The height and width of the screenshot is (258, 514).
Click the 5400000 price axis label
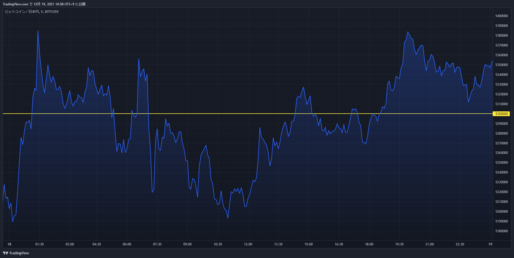coord(501,16)
